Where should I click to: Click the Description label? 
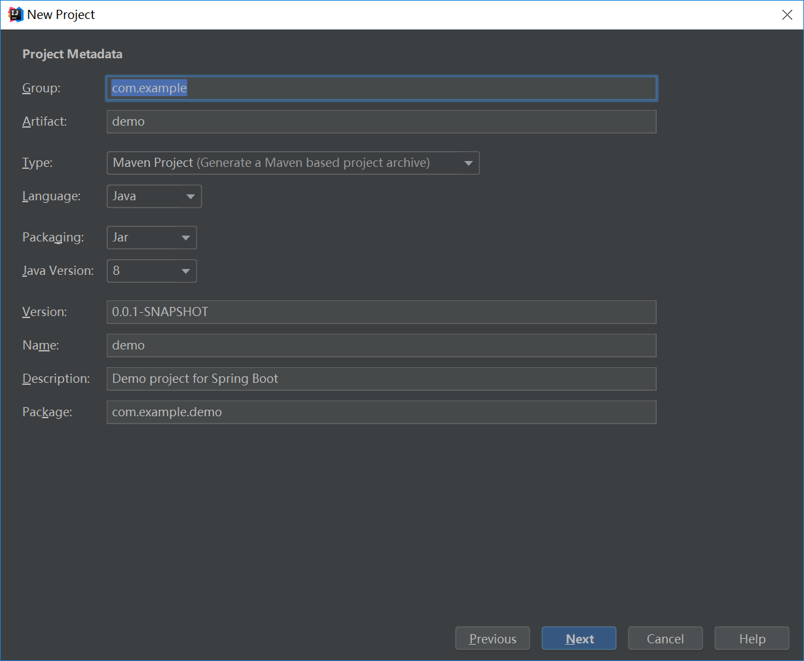56,379
